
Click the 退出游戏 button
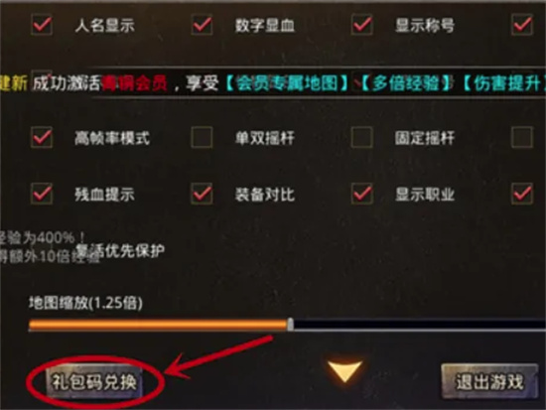point(489,382)
